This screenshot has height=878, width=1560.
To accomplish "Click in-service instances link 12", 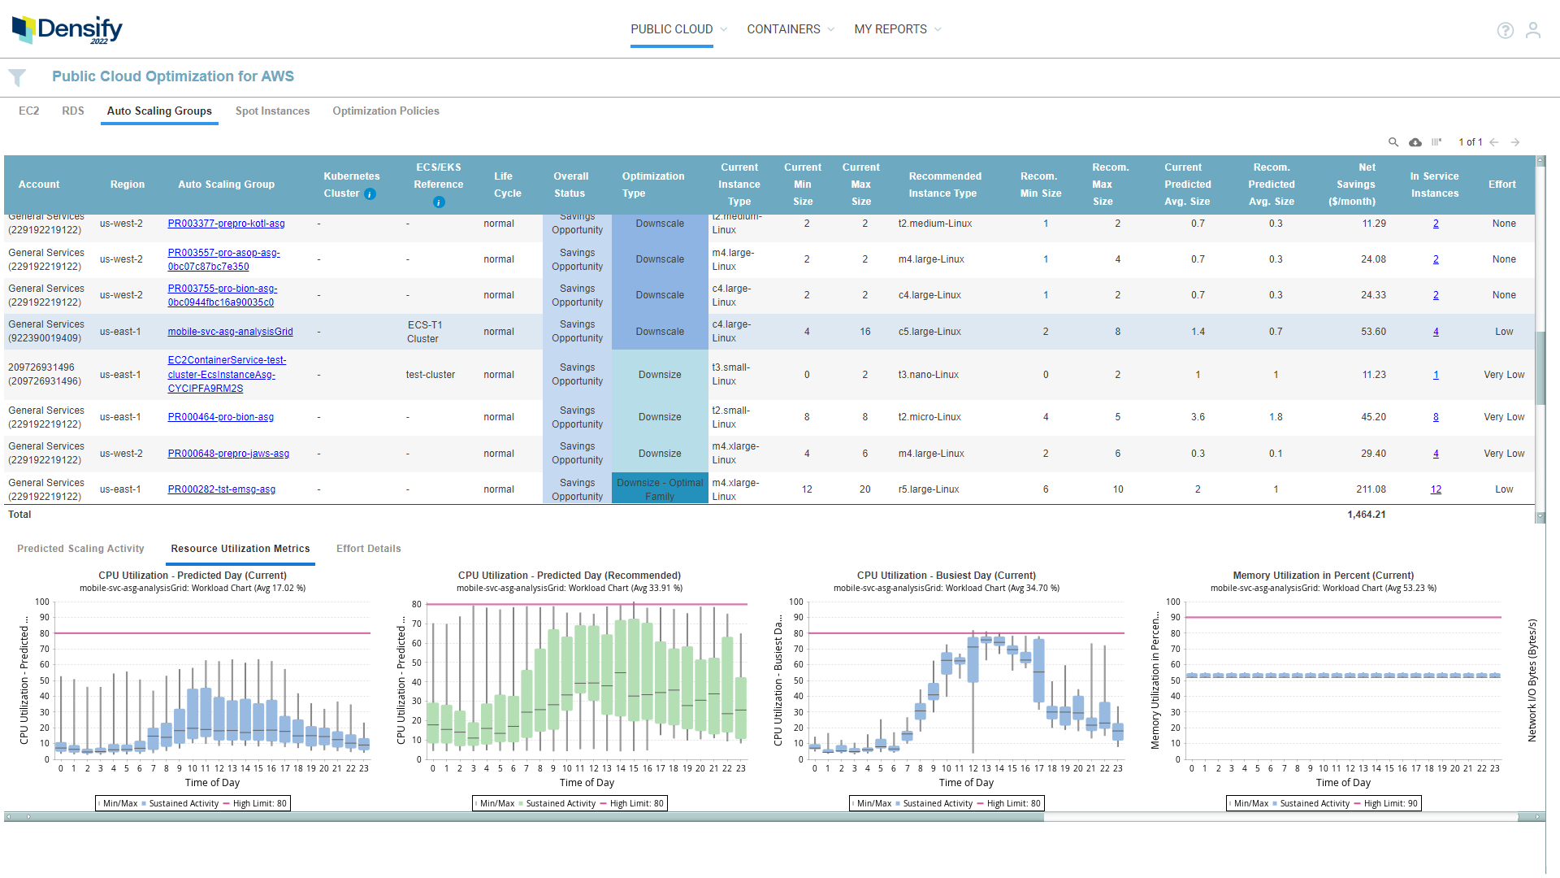I will click(1436, 489).
